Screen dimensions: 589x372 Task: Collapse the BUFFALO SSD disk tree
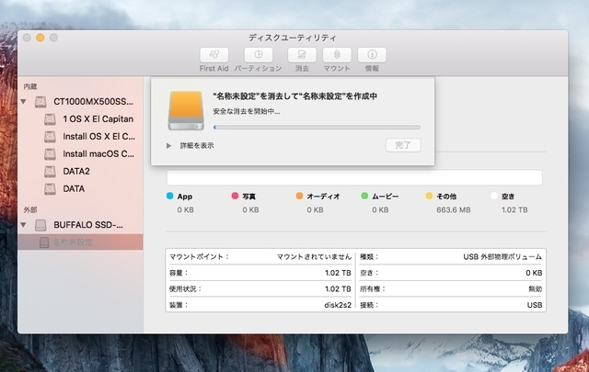[24, 225]
